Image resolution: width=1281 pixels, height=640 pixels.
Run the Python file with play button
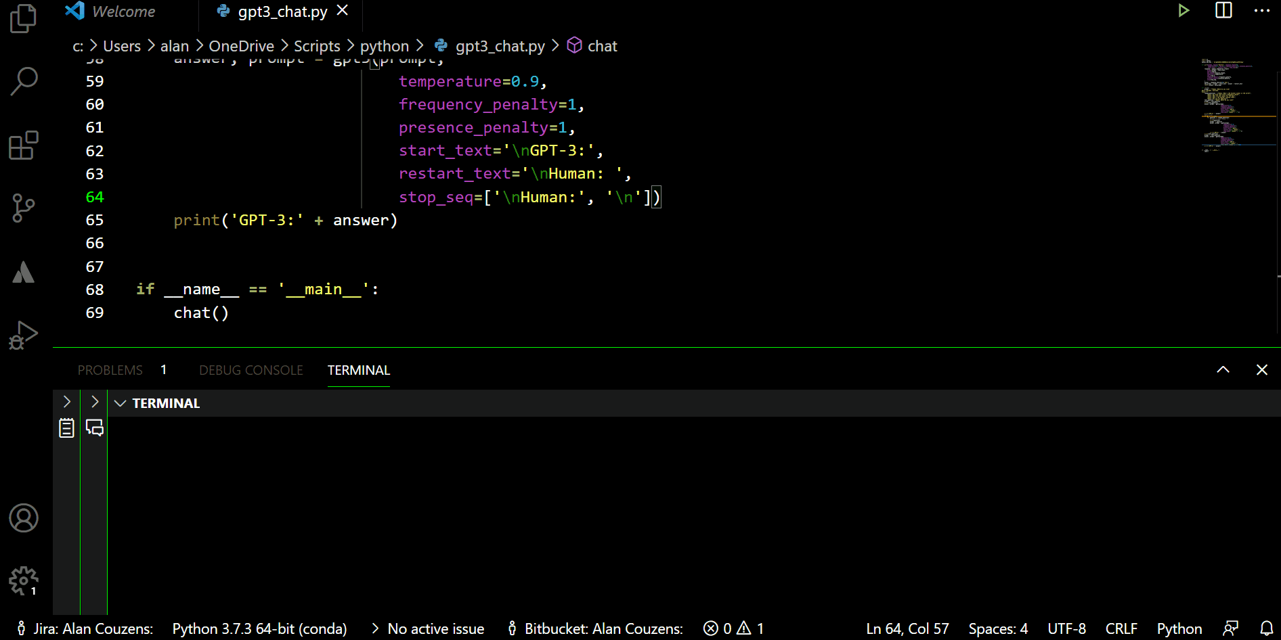[x=1184, y=11]
